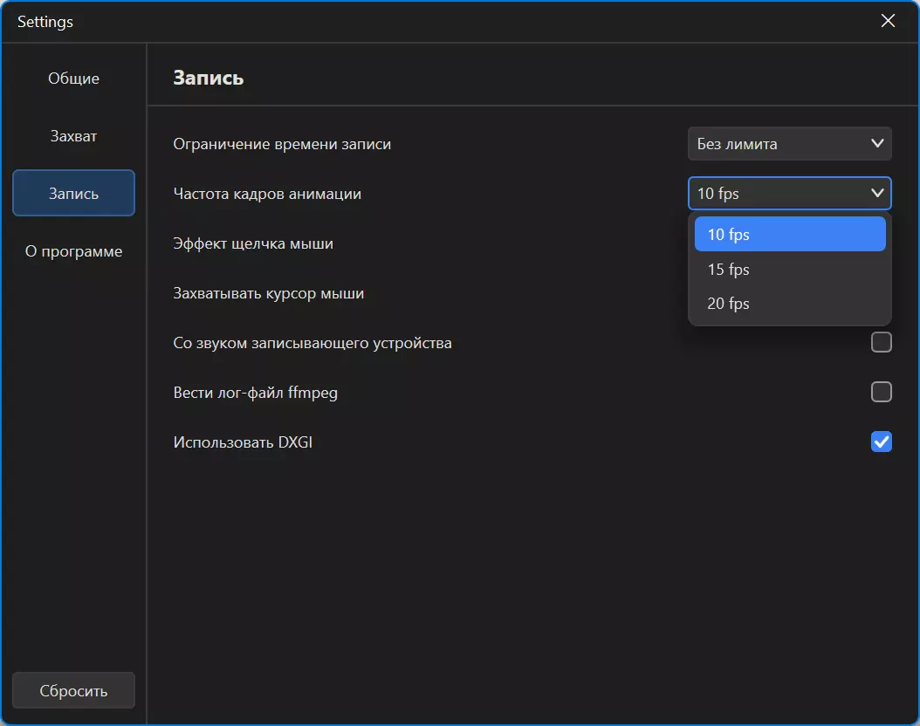Click the Сбросить reset button
The width and height of the screenshot is (920, 726).
click(x=73, y=691)
